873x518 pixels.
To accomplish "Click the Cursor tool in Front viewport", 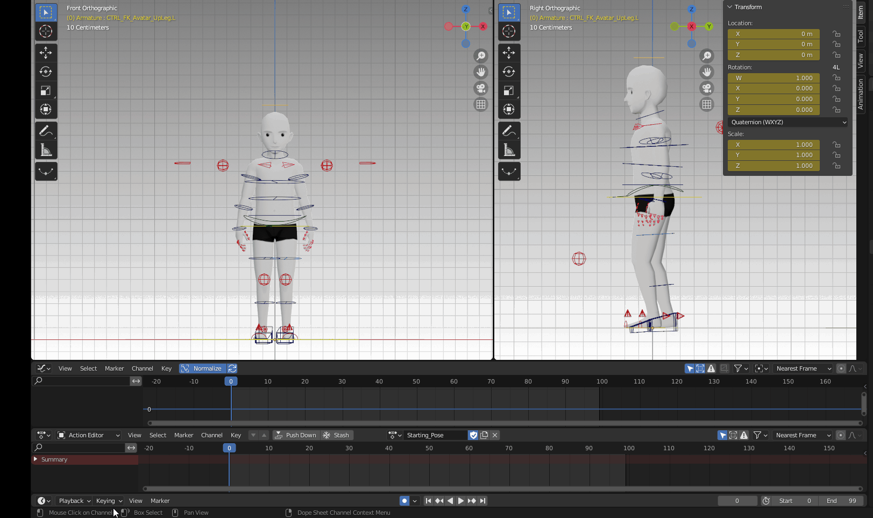I will point(46,31).
